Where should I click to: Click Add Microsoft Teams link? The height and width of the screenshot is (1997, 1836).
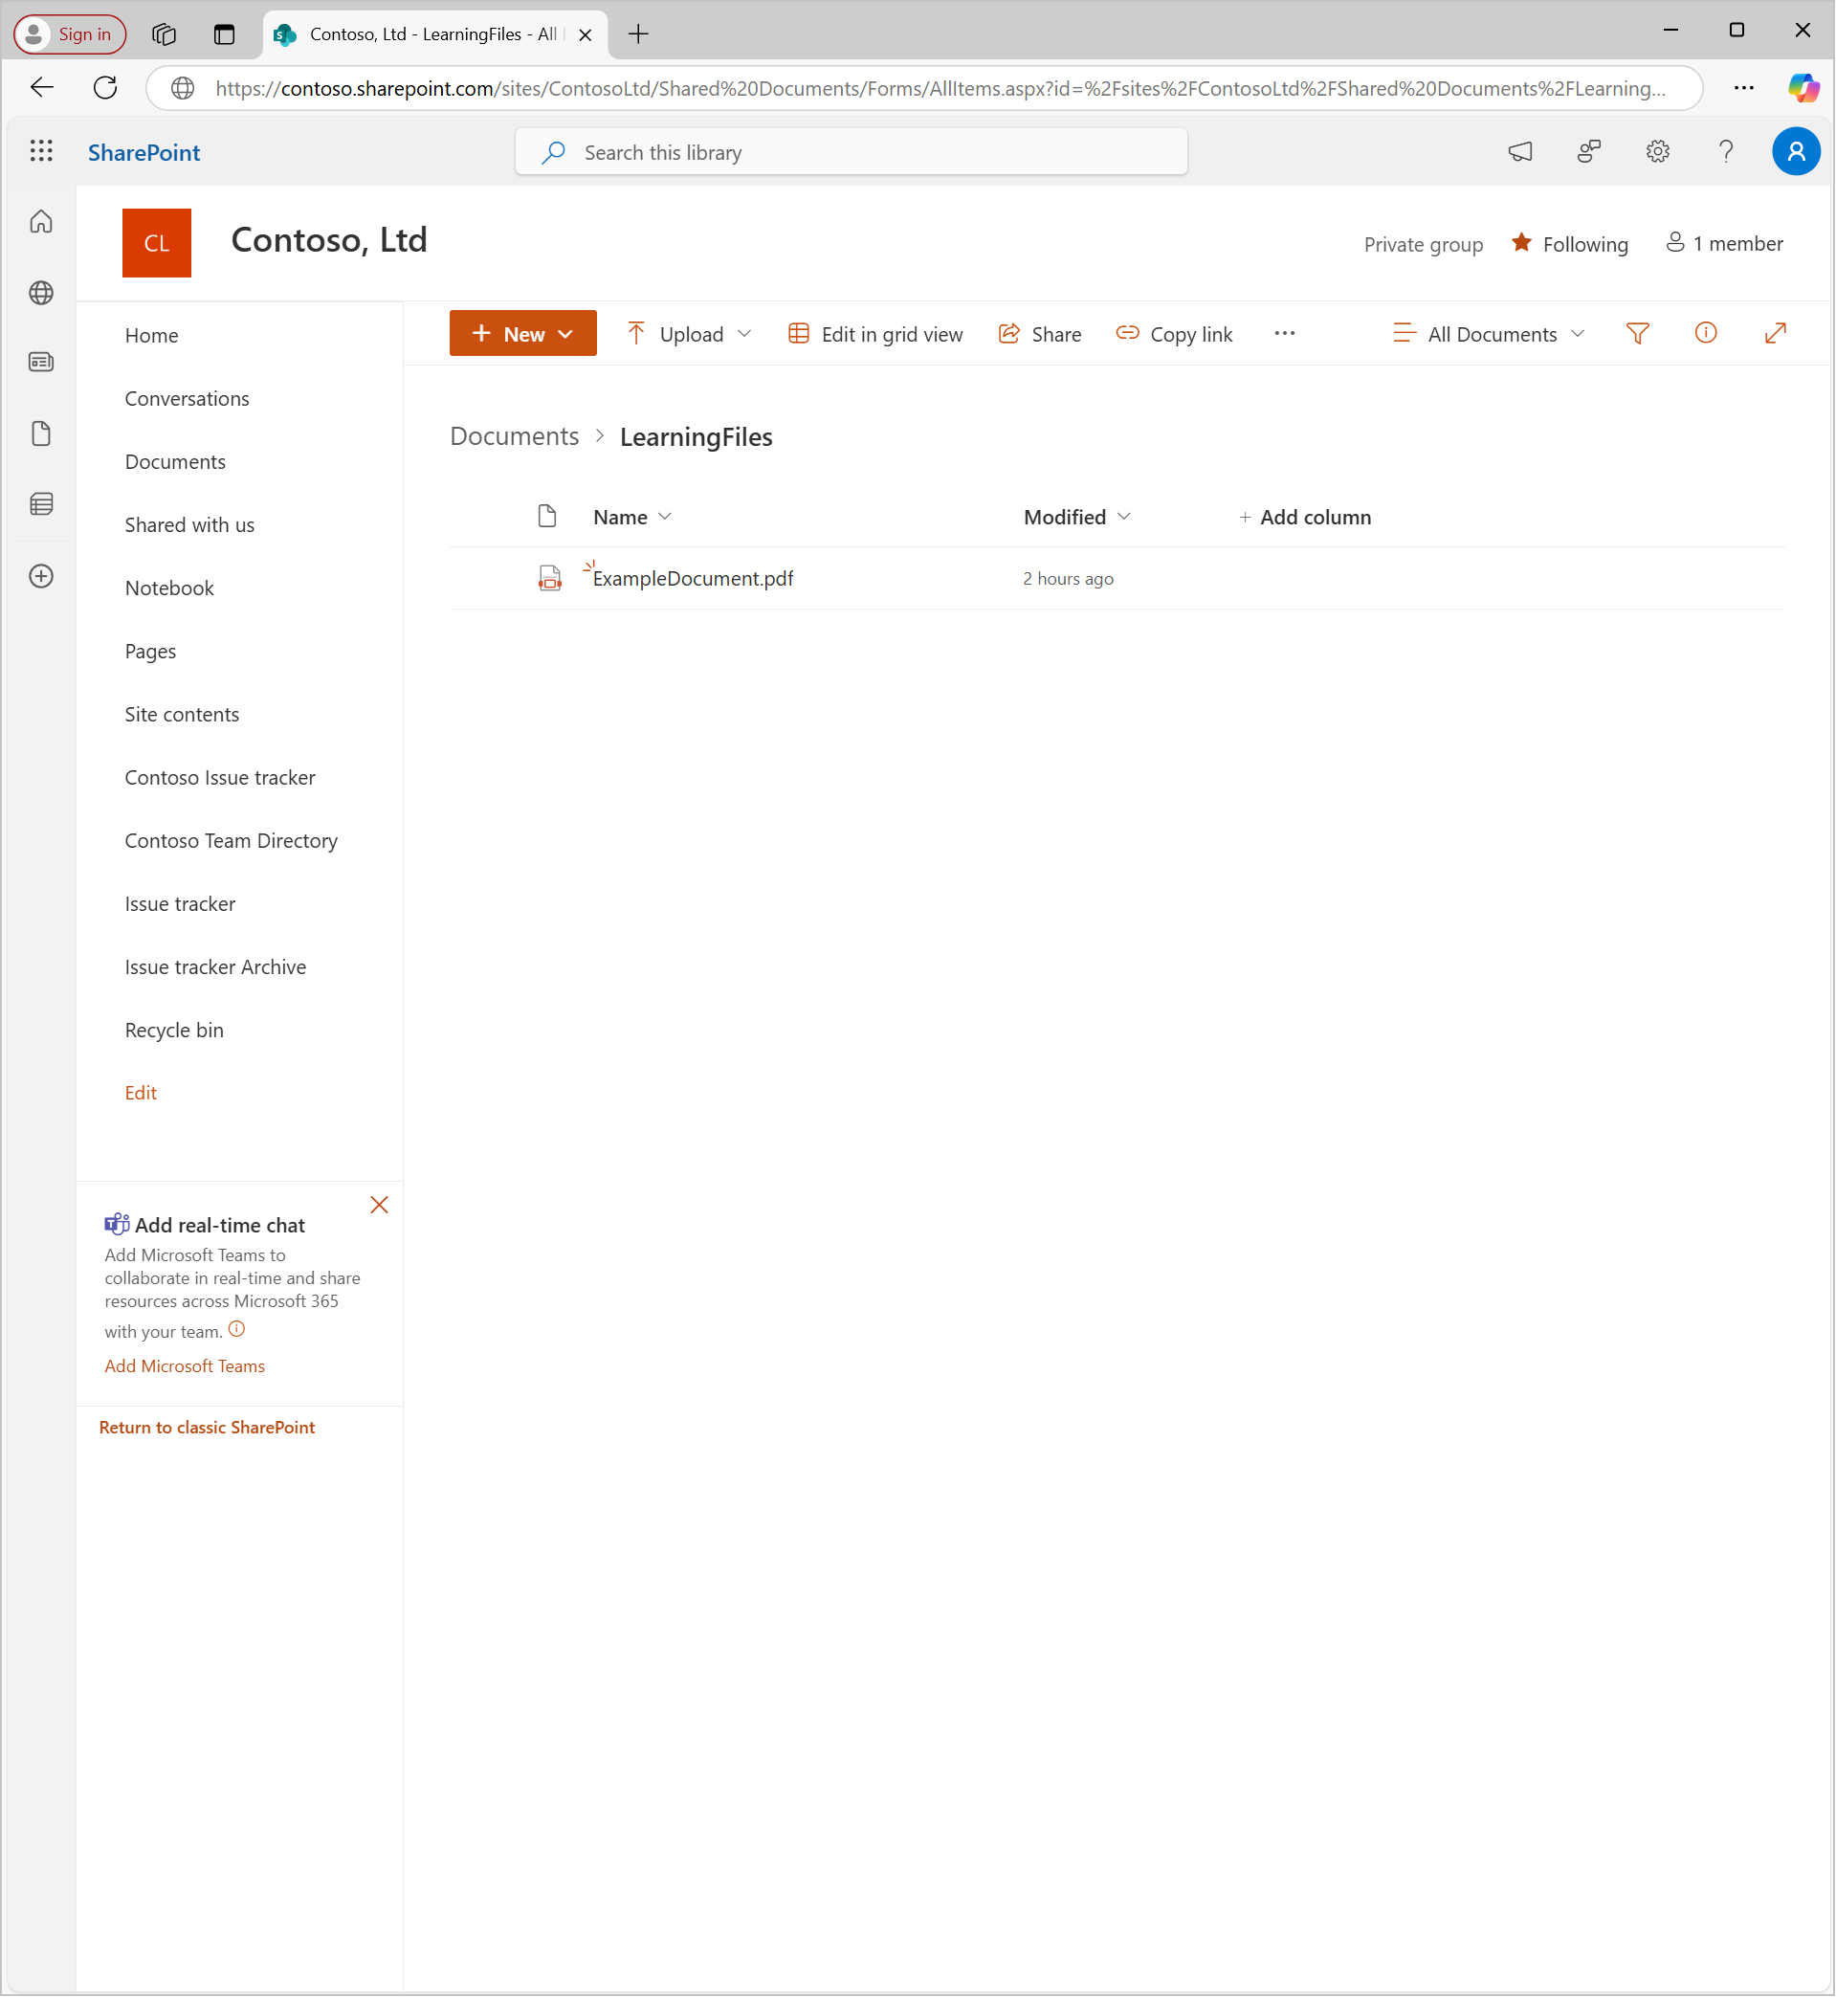(185, 1366)
